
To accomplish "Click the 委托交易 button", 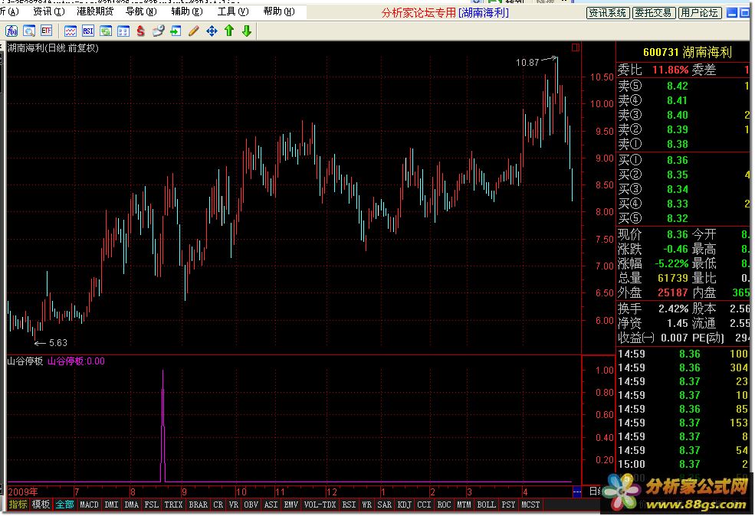I will pos(653,13).
